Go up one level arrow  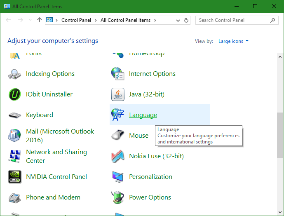(x=40, y=20)
